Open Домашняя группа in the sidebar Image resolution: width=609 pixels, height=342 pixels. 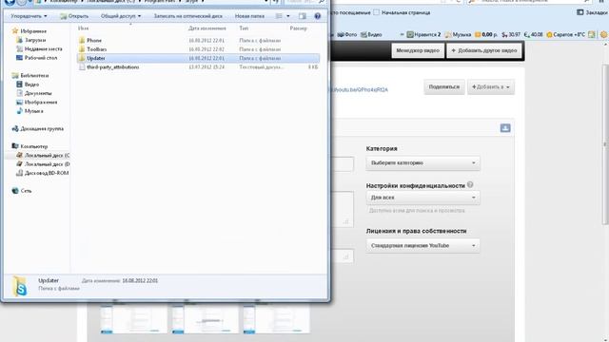click(x=42, y=129)
